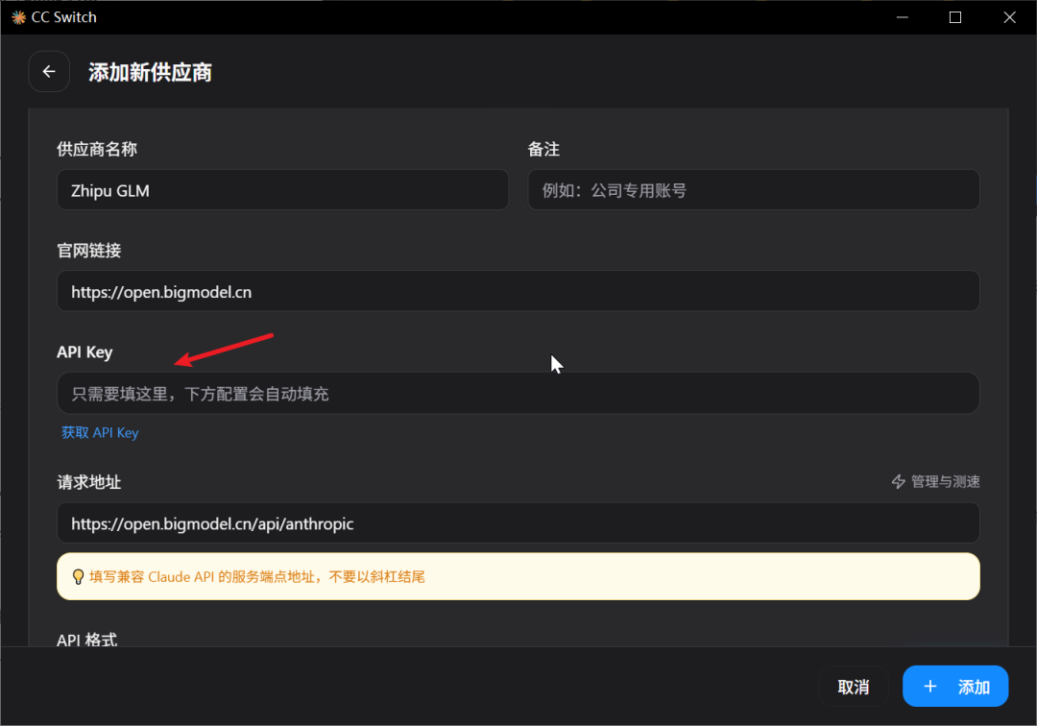Click the lightning icon next to 管理与测速
This screenshot has width=1037, height=726.
898,481
